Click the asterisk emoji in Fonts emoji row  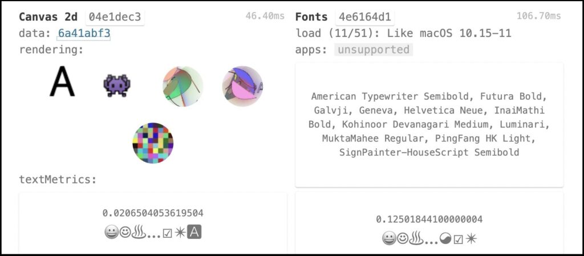pos(471,238)
